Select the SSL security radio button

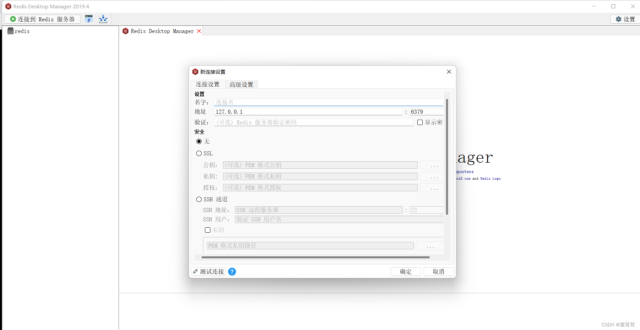pos(199,153)
